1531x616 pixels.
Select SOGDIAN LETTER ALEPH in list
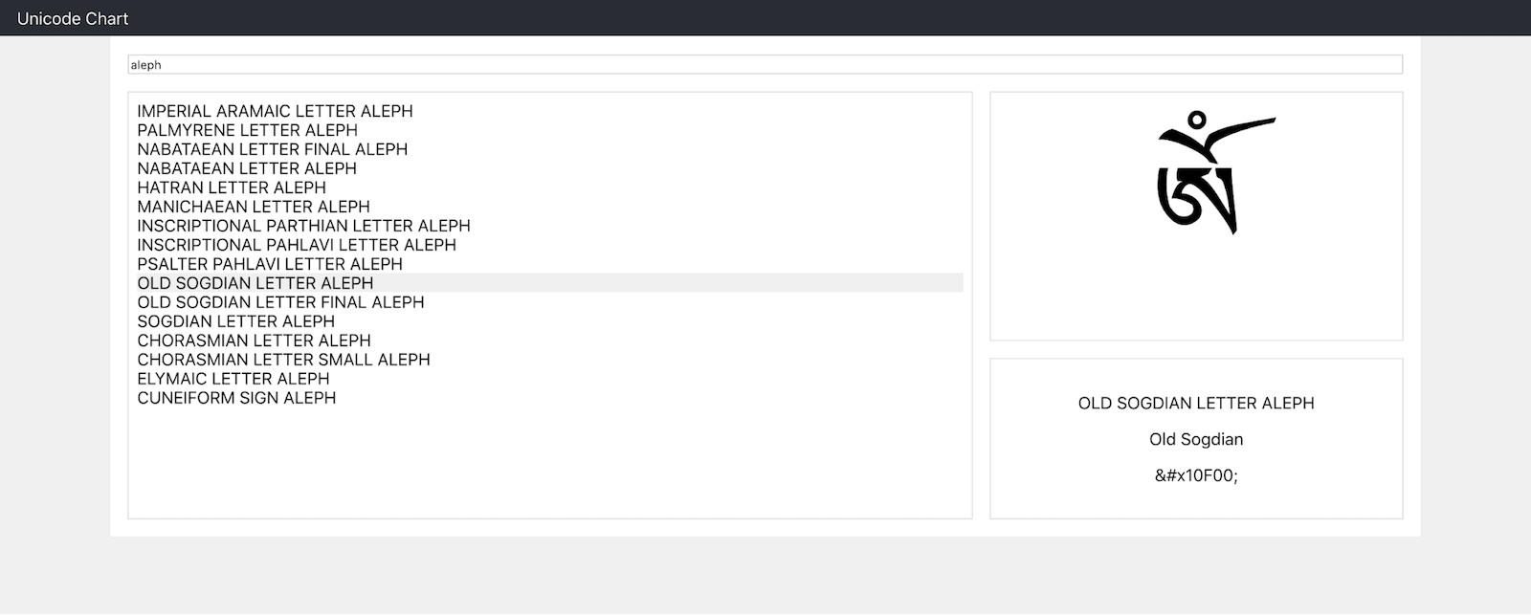point(235,321)
